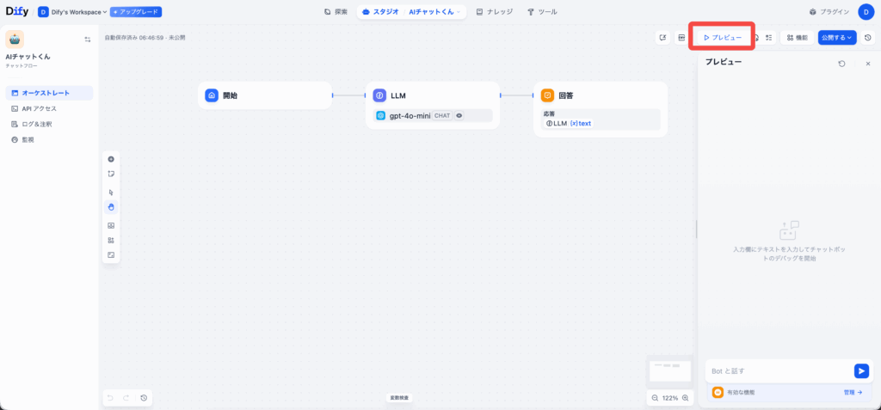The width and height of the screenshot is (881, 410).
Task: Open the 公開する publish dropdown
Action: coord(836,38)
